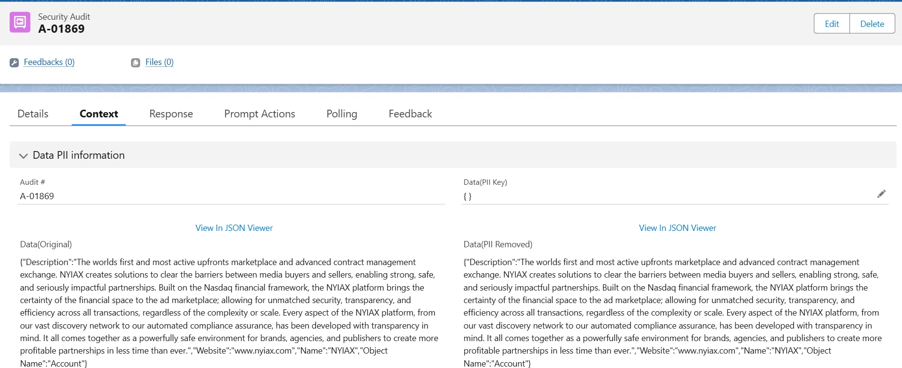Click the pink Security Audit record icon
Screen dimensions: 902x368
20,23
